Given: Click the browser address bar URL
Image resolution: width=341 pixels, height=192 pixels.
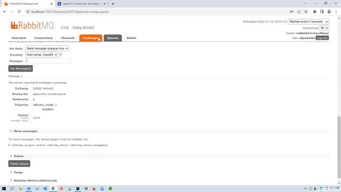Looking at the screenshot, I should [x=70, y=12].
